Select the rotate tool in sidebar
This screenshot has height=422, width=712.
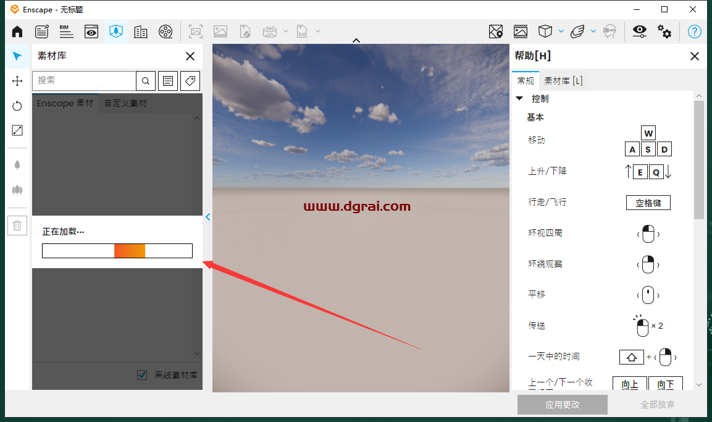[x=17, y=106]
